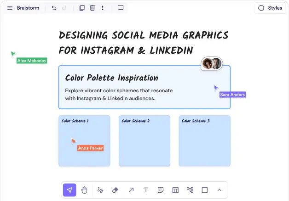Delete selection with trash icon
289x201 pixels.
(x=92, y=8)
